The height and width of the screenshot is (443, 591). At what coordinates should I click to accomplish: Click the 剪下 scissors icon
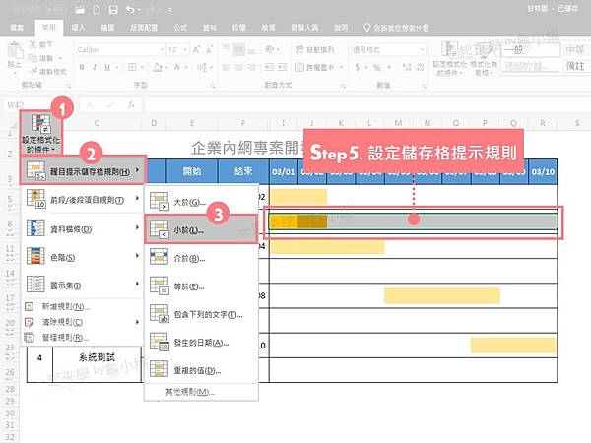[x=33, y=45]
